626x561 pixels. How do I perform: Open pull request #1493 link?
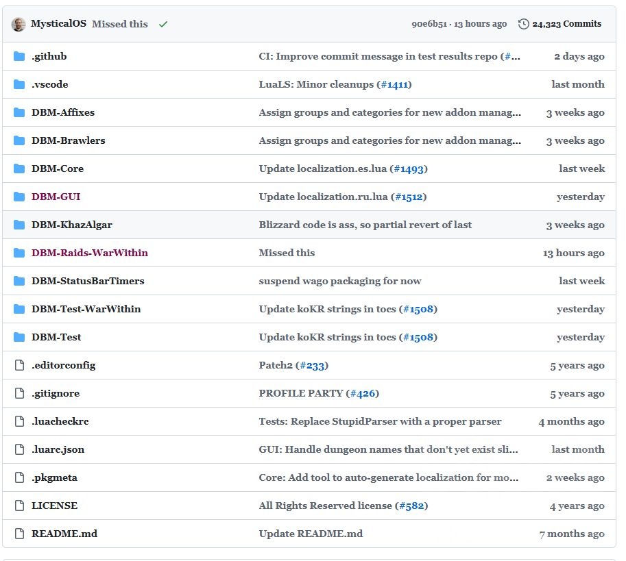(x=409, y=169)
